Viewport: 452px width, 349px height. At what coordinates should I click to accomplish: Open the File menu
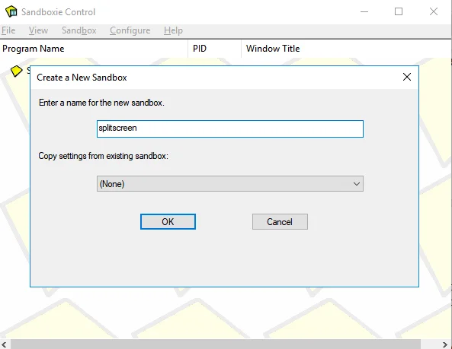tap(8, 30)
